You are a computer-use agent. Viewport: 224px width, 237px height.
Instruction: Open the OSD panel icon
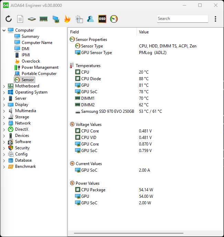pos(102,19)
